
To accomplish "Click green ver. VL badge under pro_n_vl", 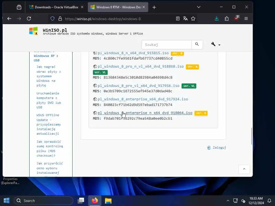I will tap(100, 72).
